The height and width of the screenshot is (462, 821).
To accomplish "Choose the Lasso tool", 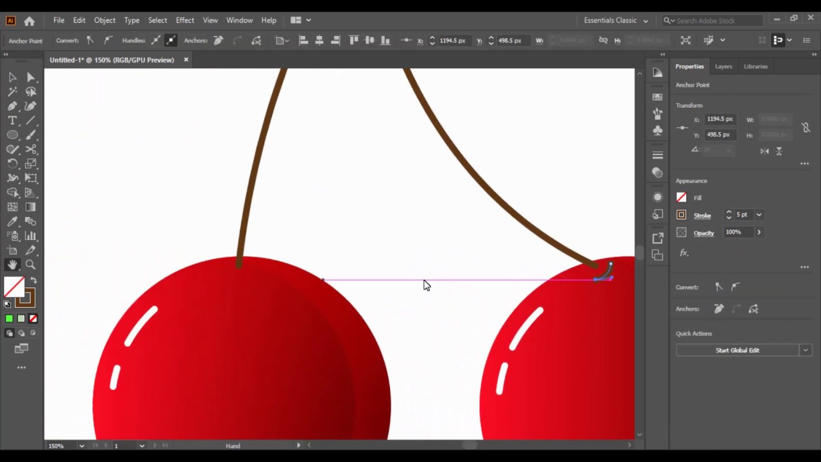I will [x=30, y=92].
